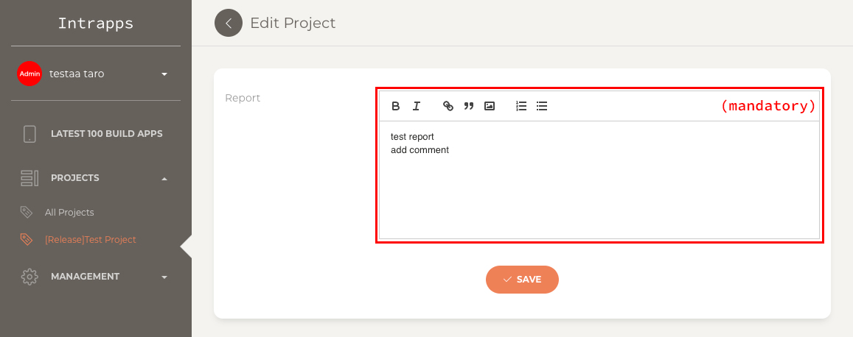Screen dimensions: 853x337
Task: Click the tag icon next to All Projects
Action: point(26,212)
